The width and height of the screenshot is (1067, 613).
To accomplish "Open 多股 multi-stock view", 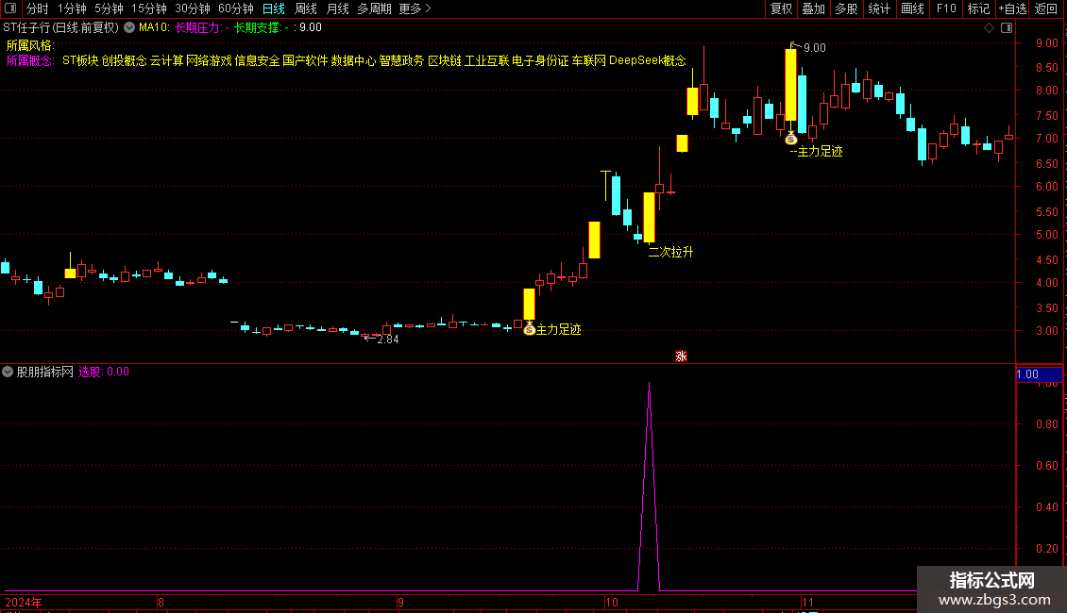I will (846, 8).
